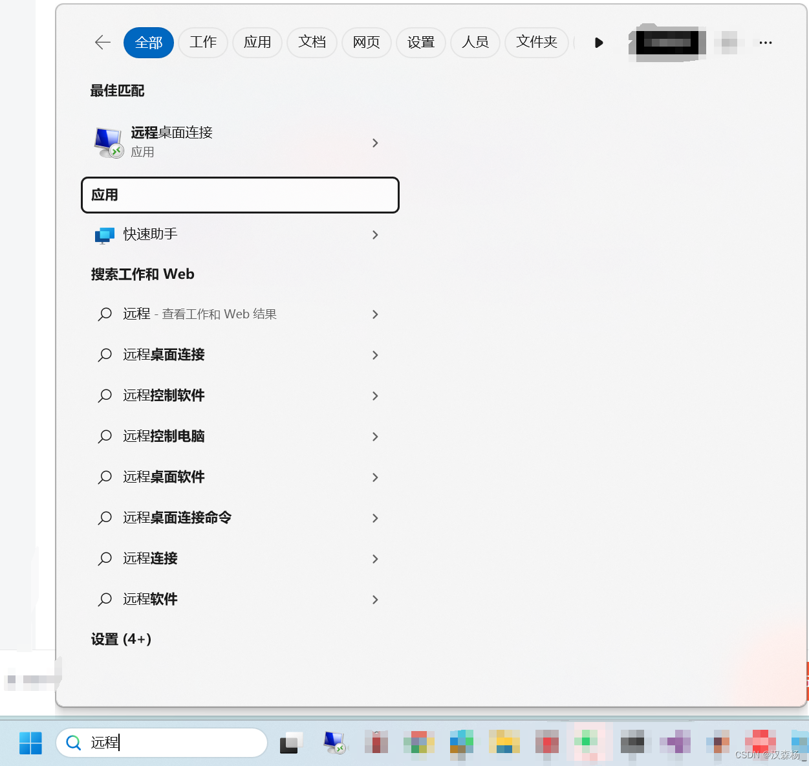Choose the 远程连接 search suggestion
This screenshot has width=809, height=766.
pyautogui.click(x=240, y=559)
